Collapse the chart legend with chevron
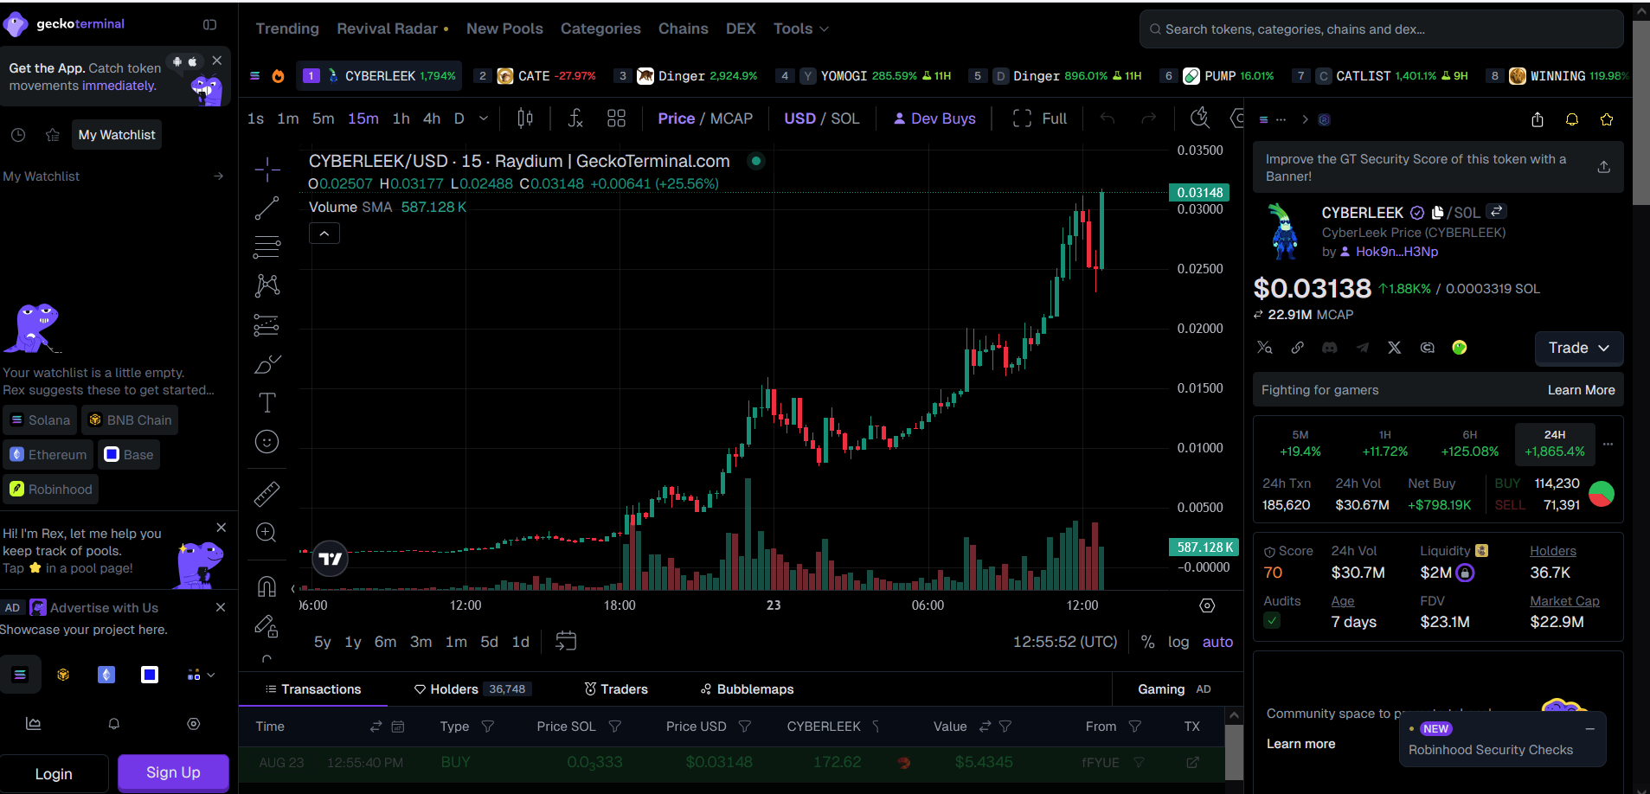This screenshot has height=794, width=1650. click(x=324, y=234)
